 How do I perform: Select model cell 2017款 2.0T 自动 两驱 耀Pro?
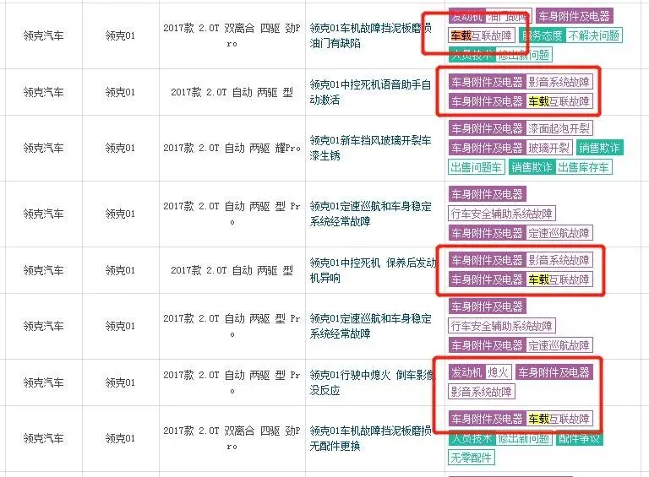pos(232,148)
